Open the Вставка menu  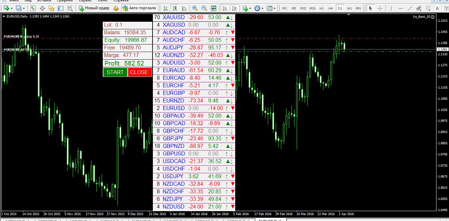click(x=44, y=1)
